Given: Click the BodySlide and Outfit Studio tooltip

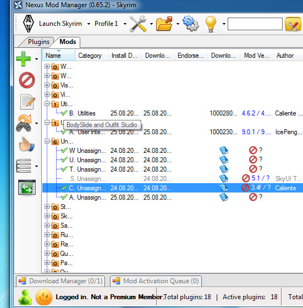Looking at the screenshot, I should tap(102, 125).
